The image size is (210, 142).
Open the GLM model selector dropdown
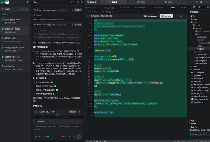click(x=62, y=137)
